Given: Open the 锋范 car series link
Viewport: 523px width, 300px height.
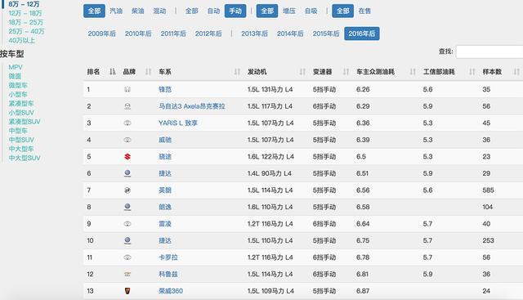Looking at the screenshot, I should [165, 89].
